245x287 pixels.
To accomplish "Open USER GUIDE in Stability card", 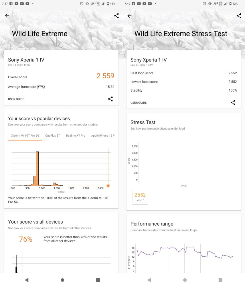I will 139,103.
